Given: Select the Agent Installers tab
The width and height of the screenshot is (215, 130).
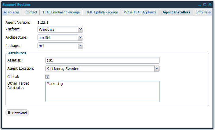Looking at the screenshot, I should (x=176, y=12).
